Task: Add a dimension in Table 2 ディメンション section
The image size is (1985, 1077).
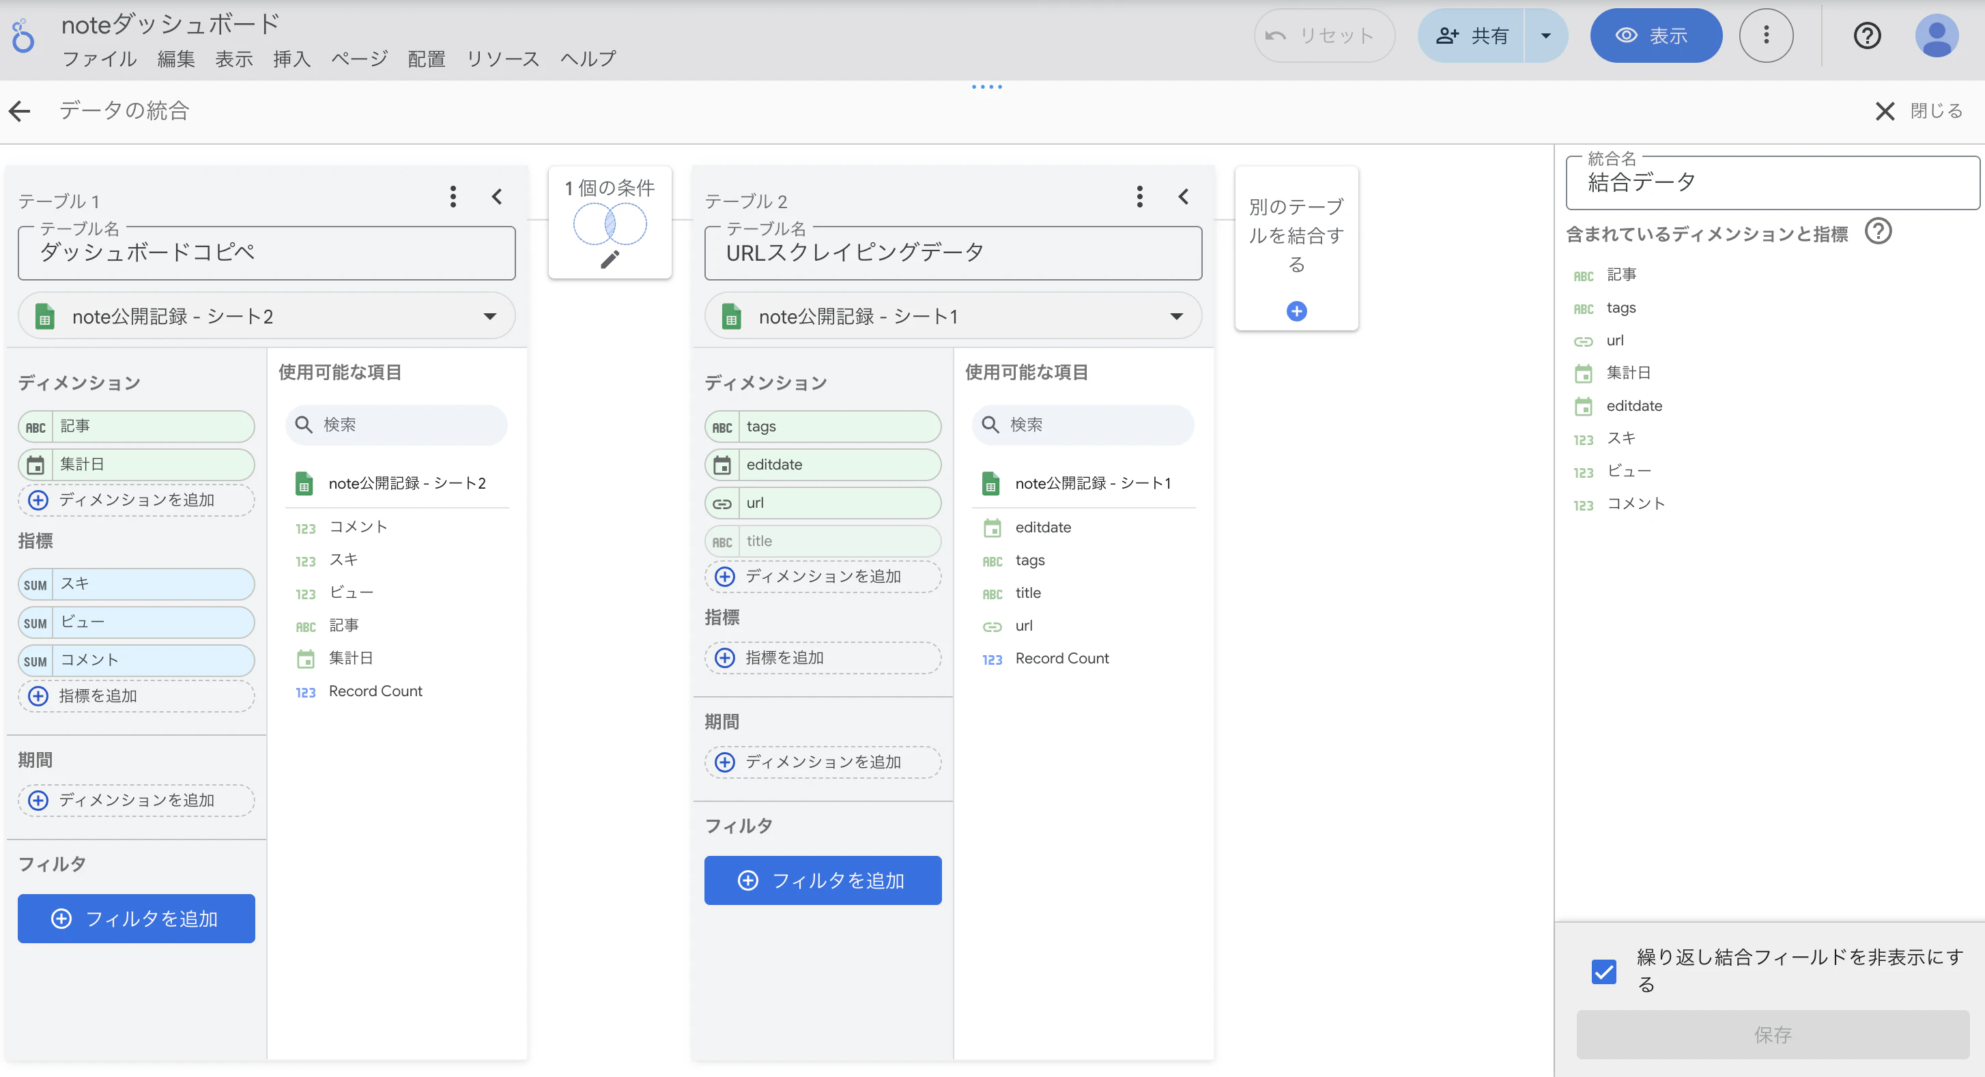Action: pos(823,576)
